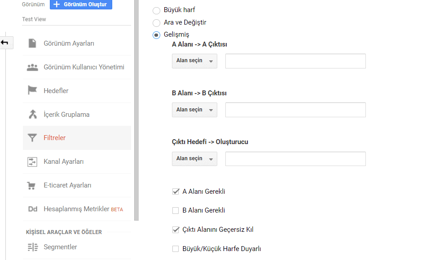Open İçerik Gruplama merge icon

click(33, 114)
